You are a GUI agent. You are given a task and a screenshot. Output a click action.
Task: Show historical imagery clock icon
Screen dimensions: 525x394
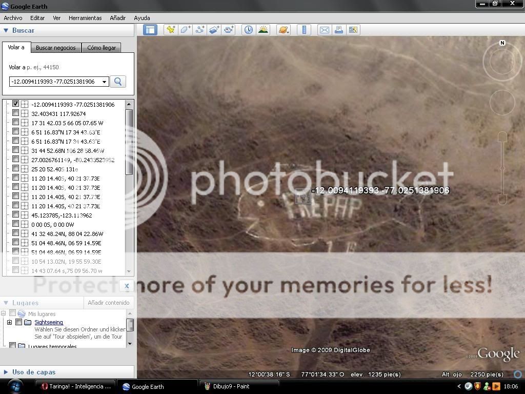pyautogui.click(x=249, y=30)
